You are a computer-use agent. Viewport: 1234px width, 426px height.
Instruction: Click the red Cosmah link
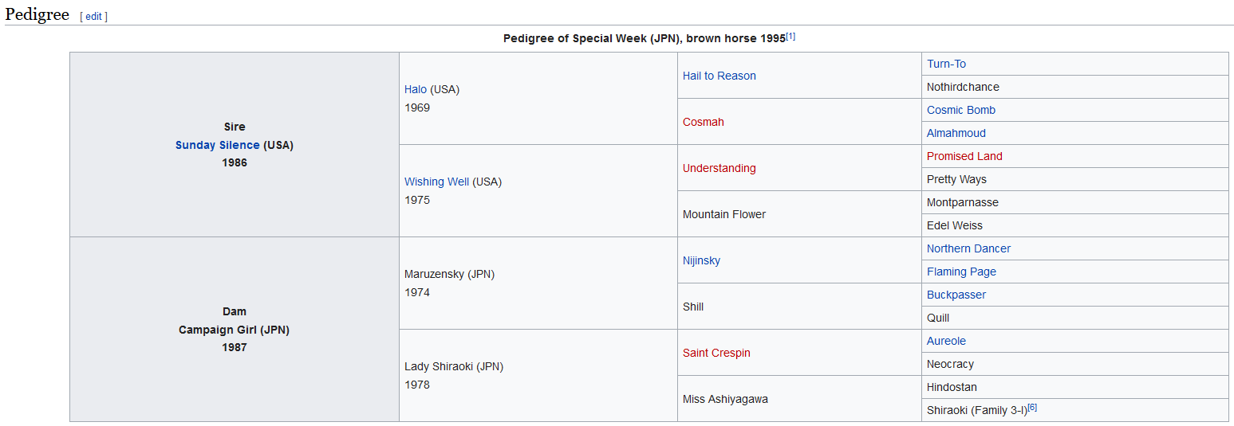(704, 122)
